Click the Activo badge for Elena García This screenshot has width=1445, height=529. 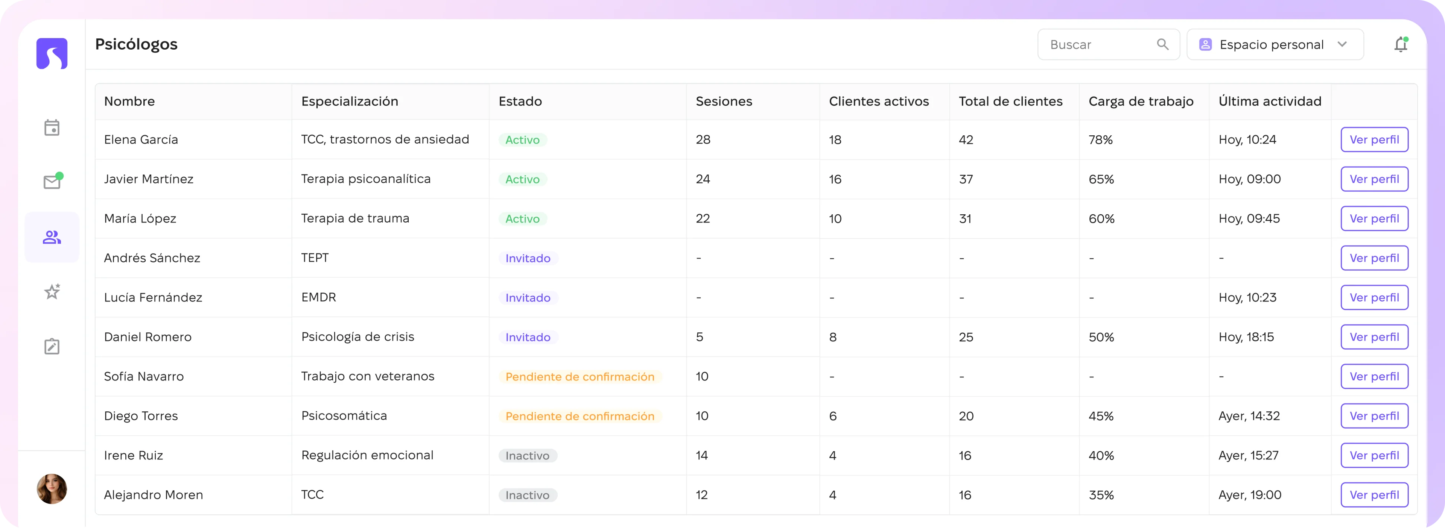(522, 140)
